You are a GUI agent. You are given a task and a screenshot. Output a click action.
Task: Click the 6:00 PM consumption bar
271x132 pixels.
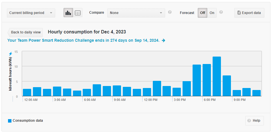pyautogui.click(x=207, y=80)
